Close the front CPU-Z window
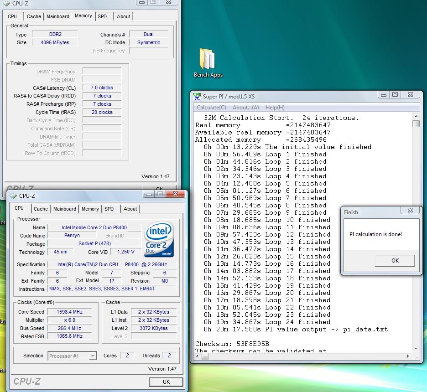 (x=175, y=194)
